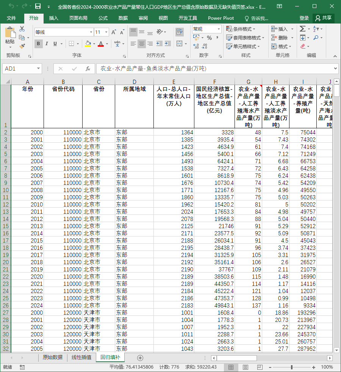This screenshot has width=341, height=372.
Task: Click the 共享 share button
Action: [x=324, y=18]
